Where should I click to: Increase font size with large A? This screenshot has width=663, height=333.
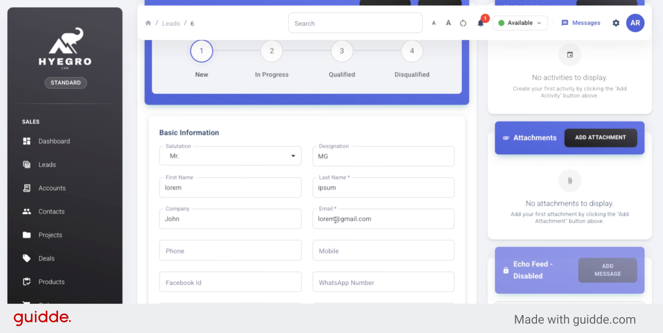448,23
